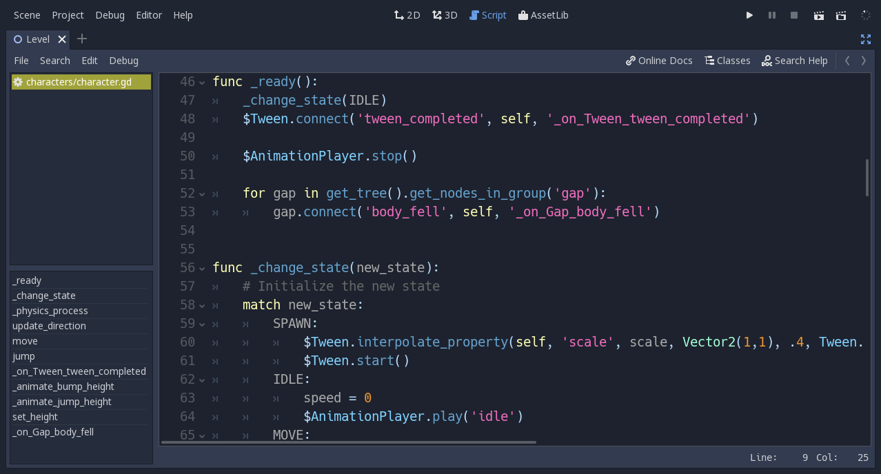Jump to _animate_bump_height in method list

[x=79, y=387]
